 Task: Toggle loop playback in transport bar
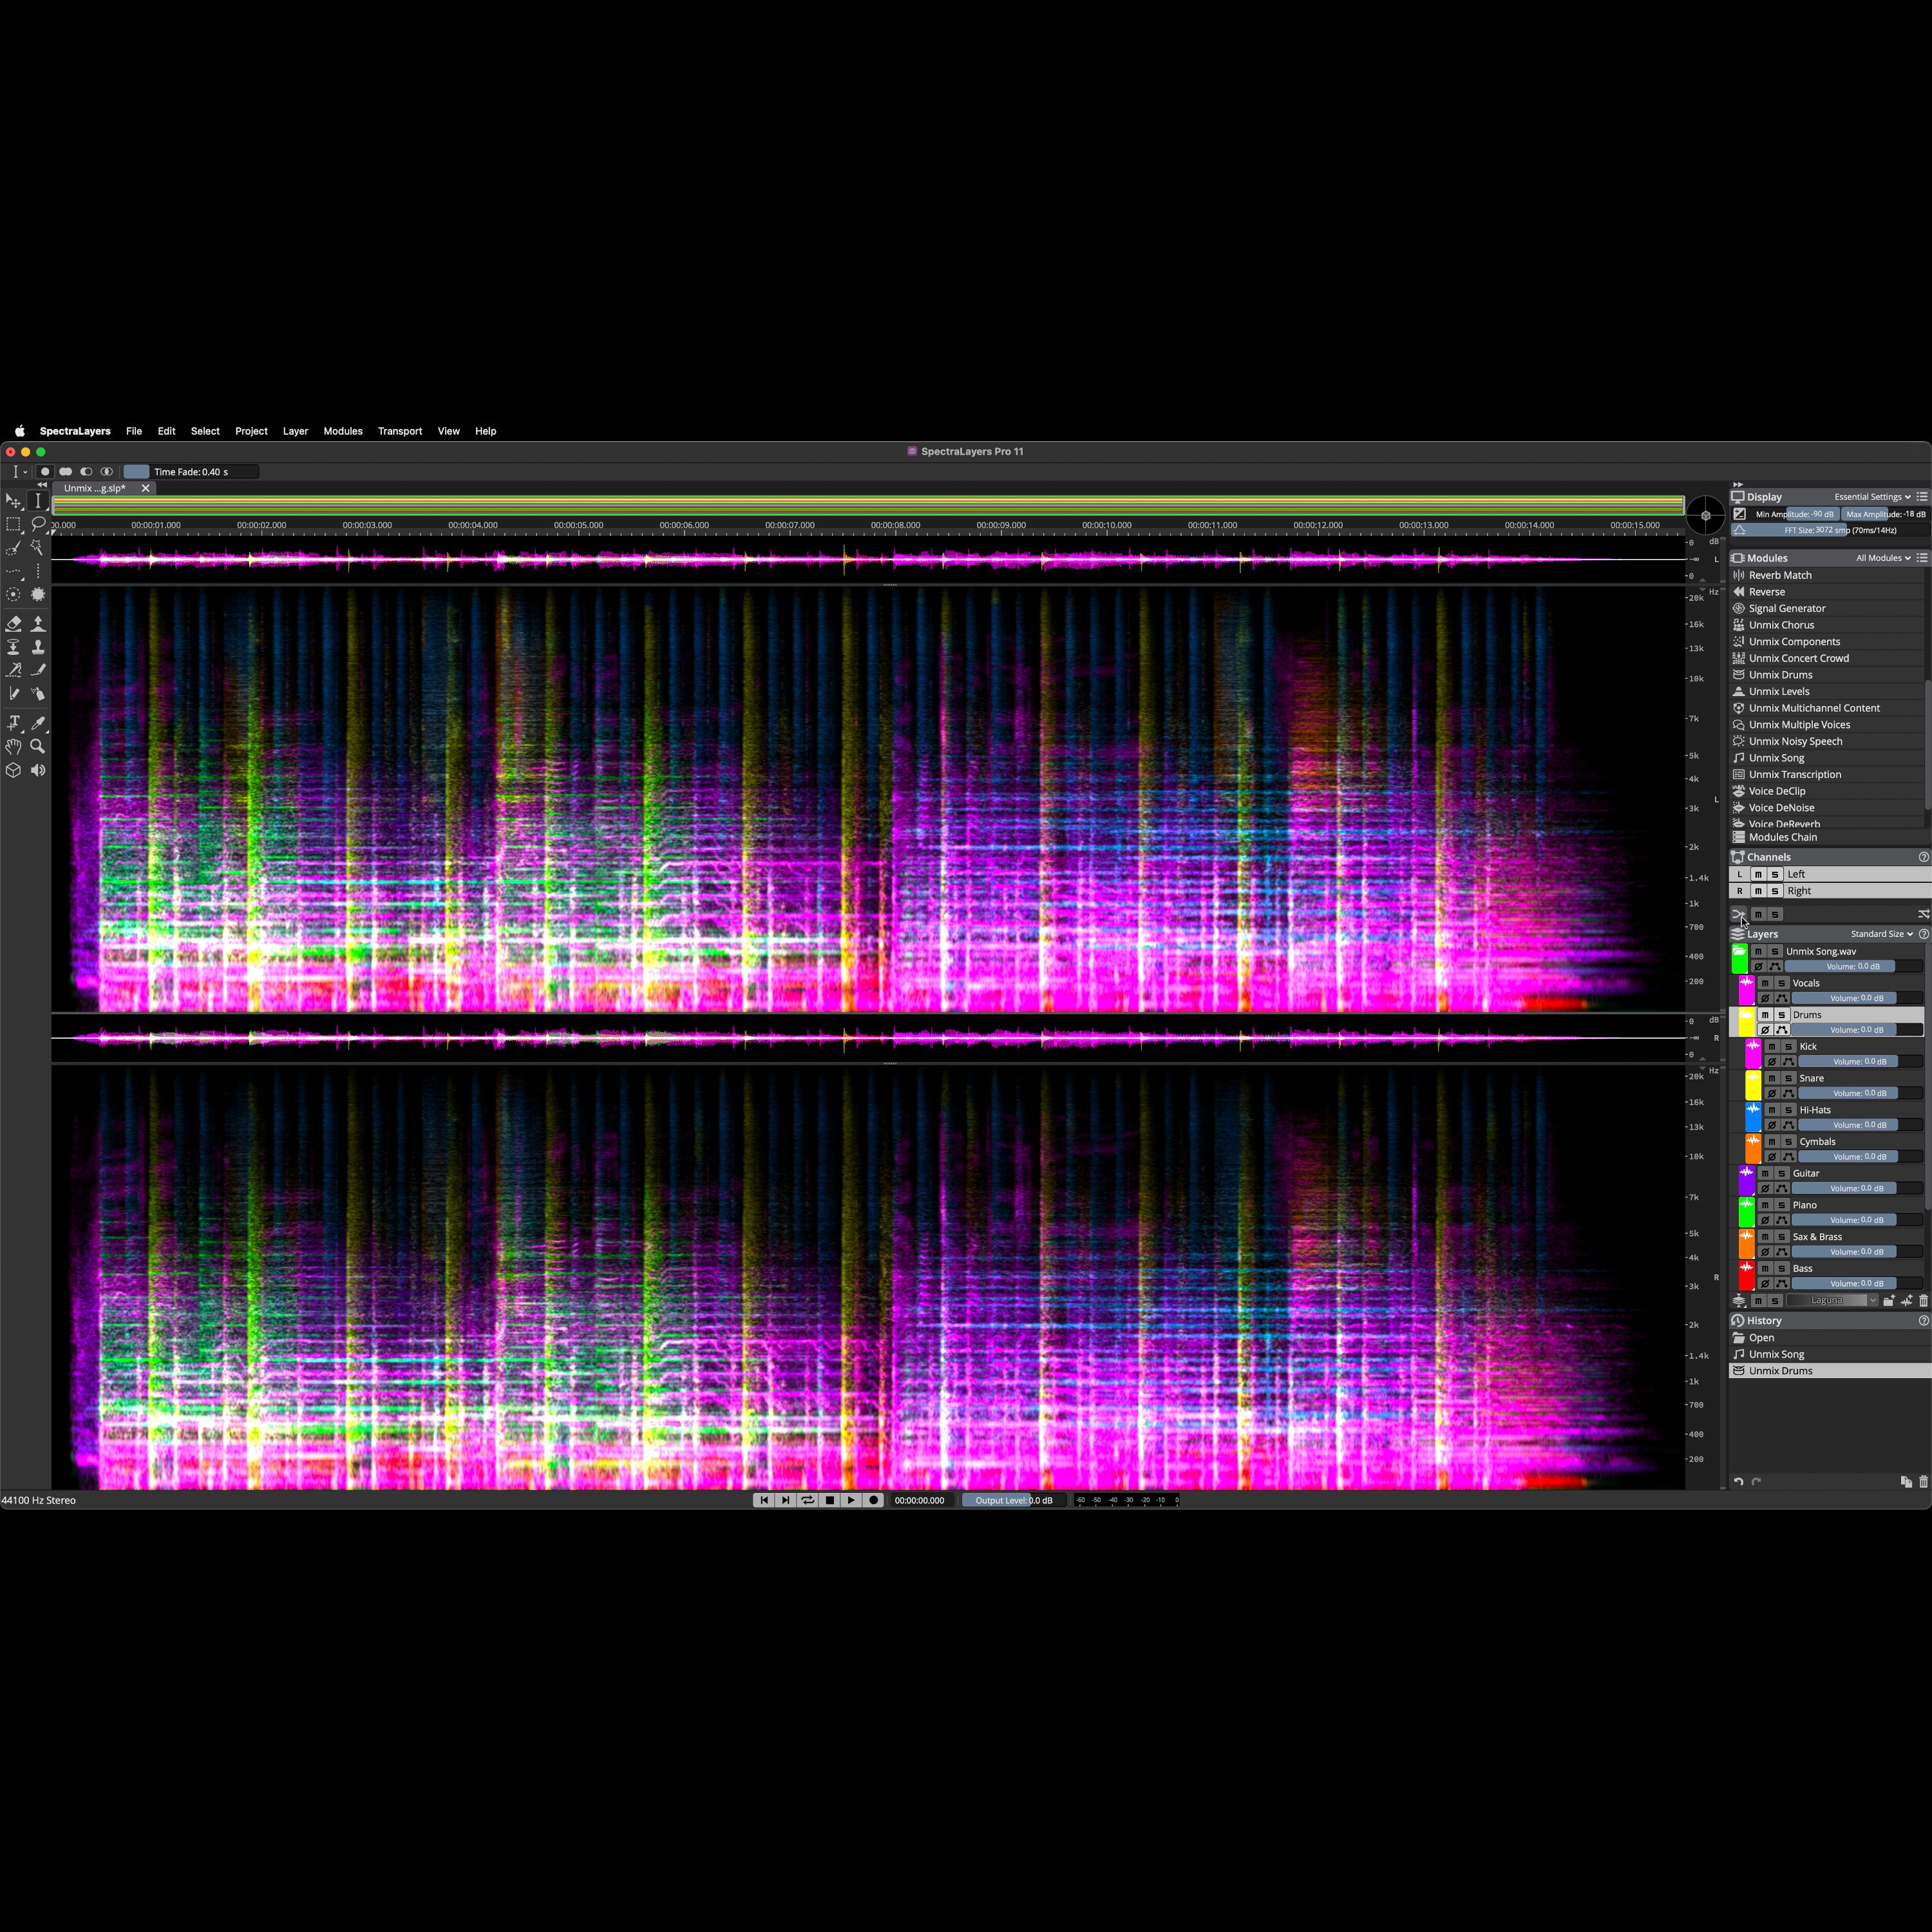click(808, 1500)
